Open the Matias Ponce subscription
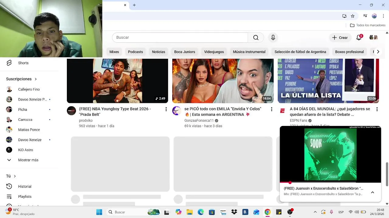 (29, 130)
